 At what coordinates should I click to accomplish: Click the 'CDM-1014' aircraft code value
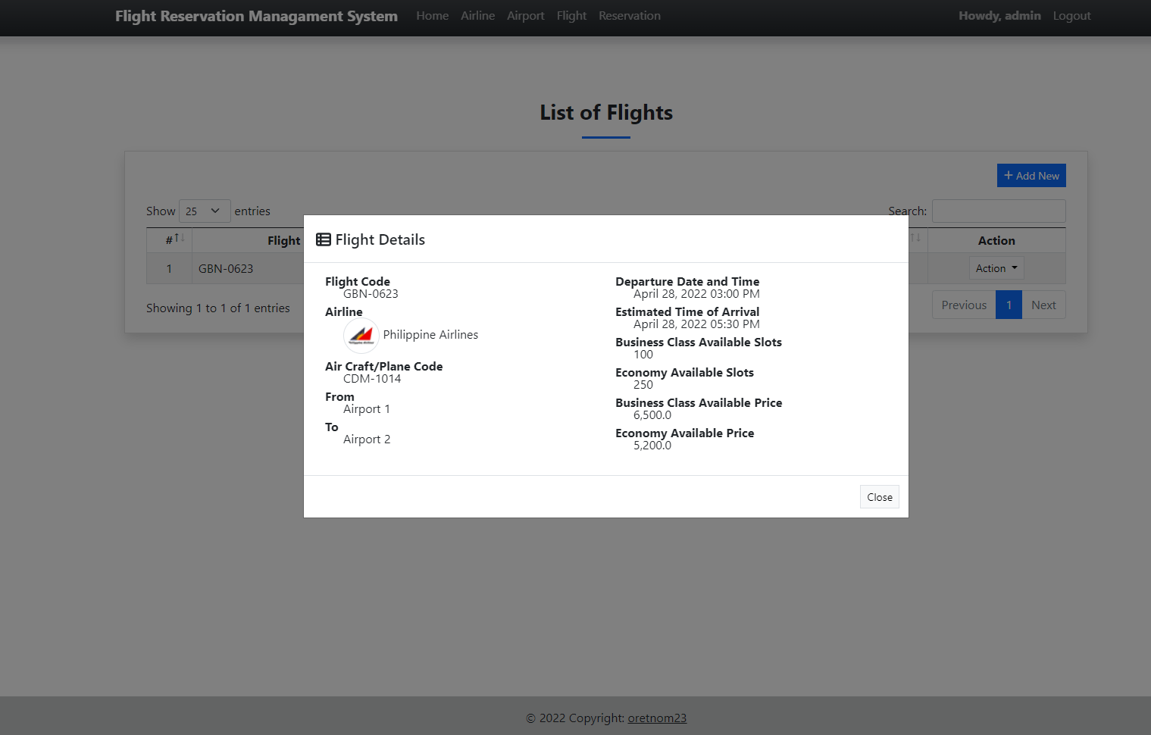pos(372,379)
